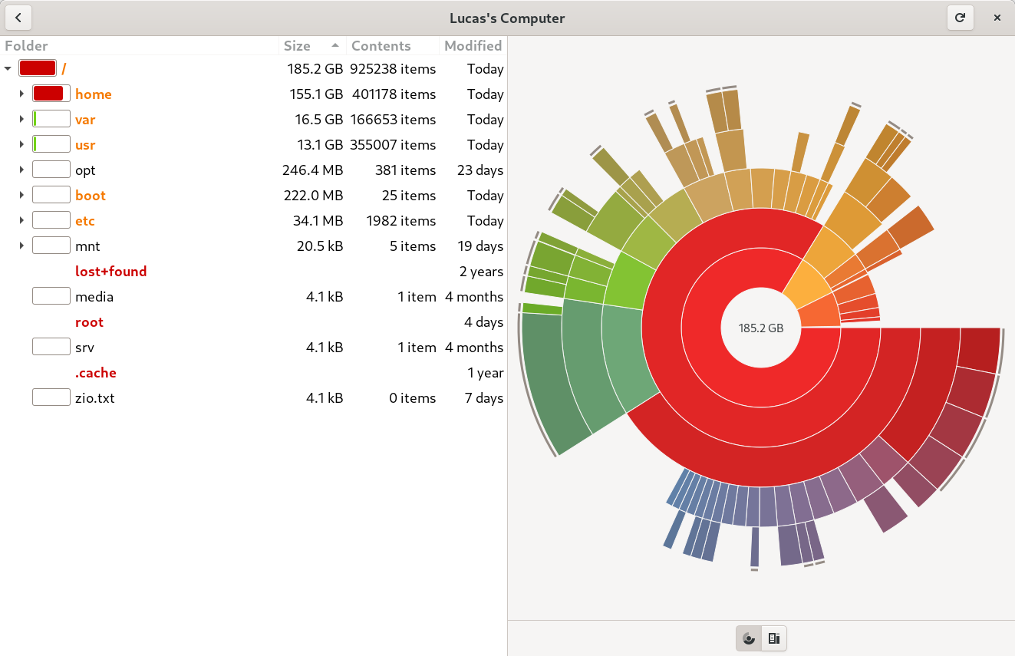Sort by the Size column header
Viewport: 1015px width, 656px height.
coord(298,46)
